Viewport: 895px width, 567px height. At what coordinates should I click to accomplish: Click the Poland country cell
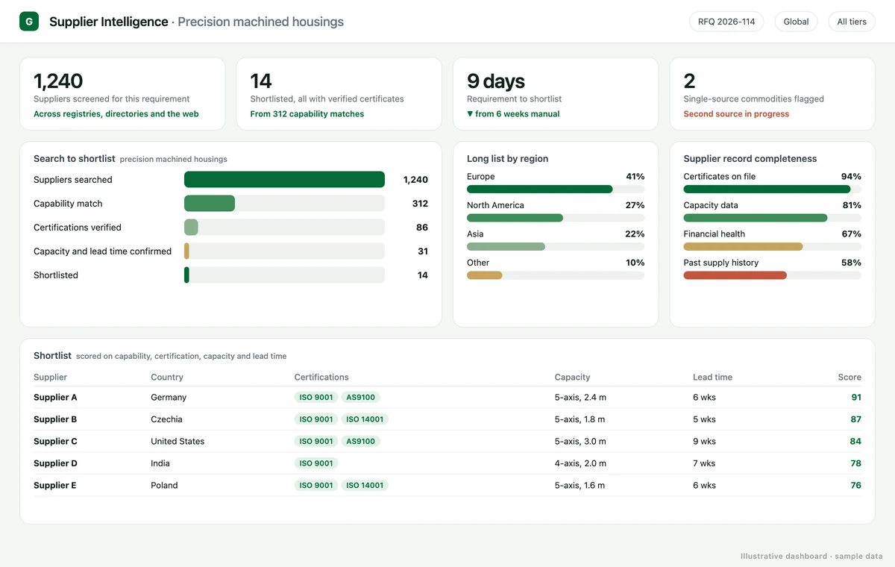pos(164,486)
